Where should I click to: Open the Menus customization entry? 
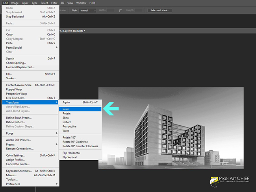[x=31, y=175]
